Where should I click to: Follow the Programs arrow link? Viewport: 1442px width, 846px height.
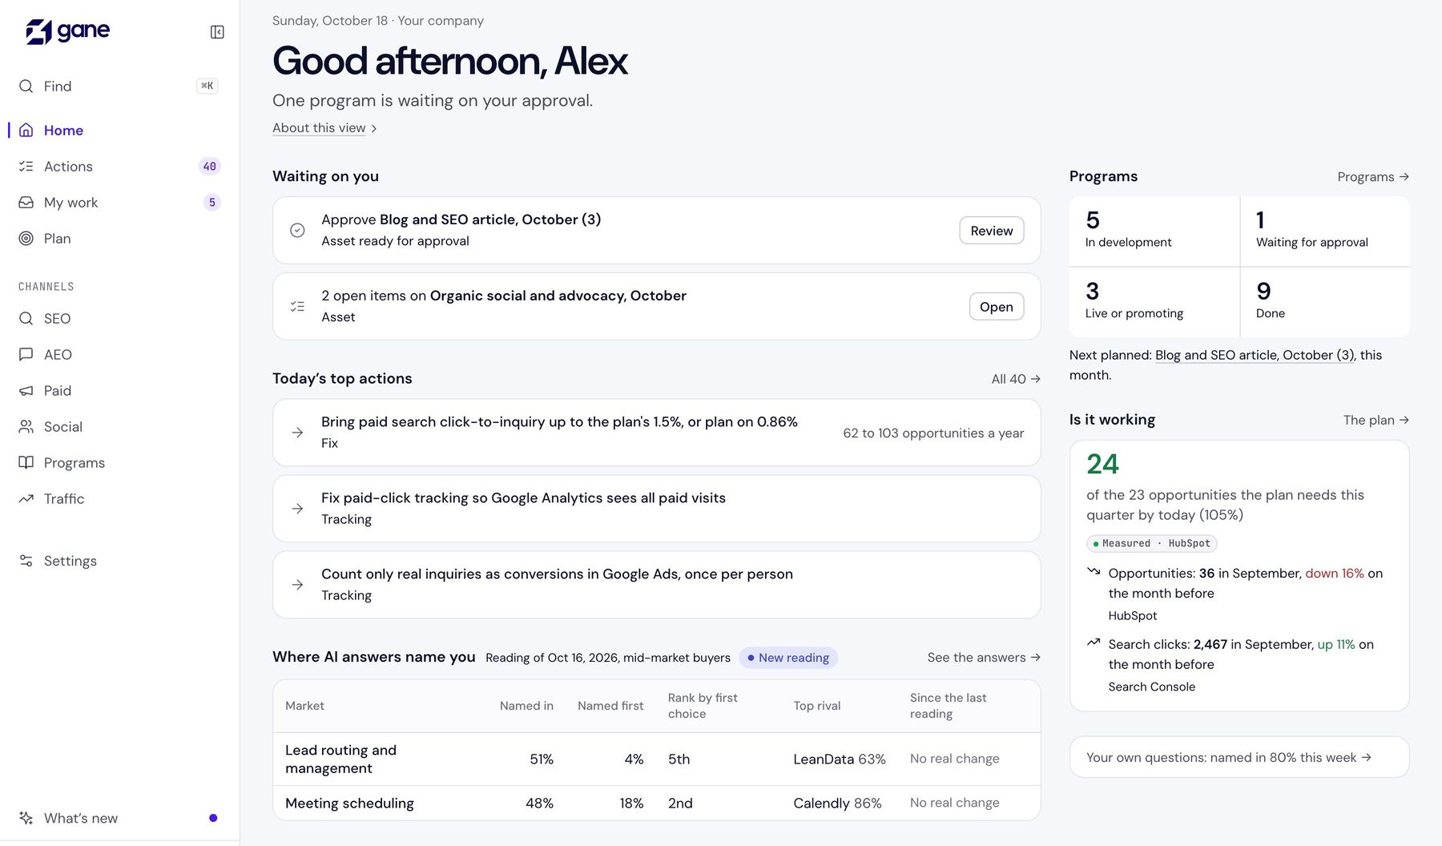coord(1373,177)
